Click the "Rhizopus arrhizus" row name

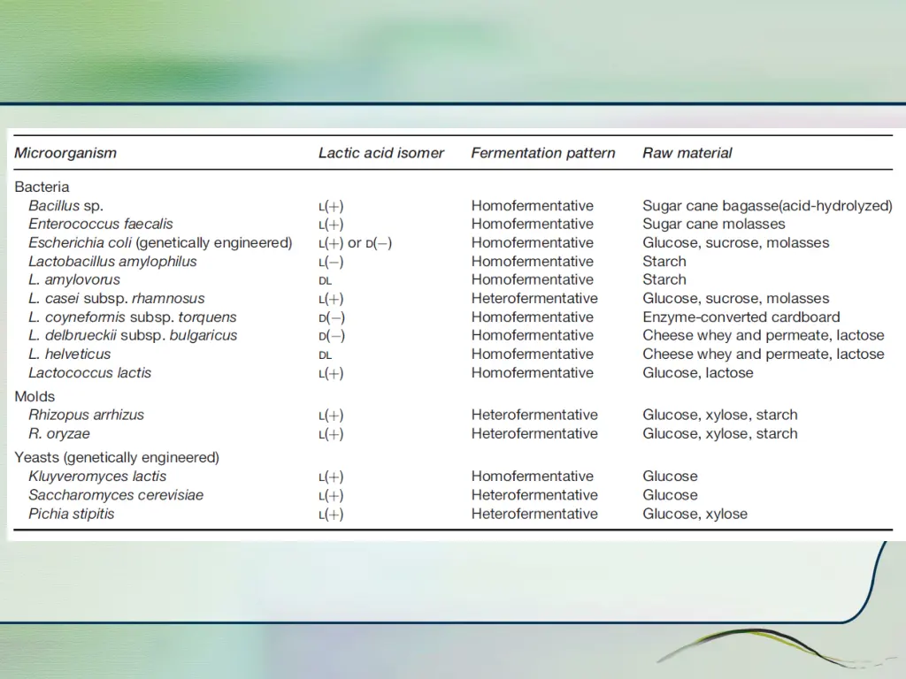86,416
